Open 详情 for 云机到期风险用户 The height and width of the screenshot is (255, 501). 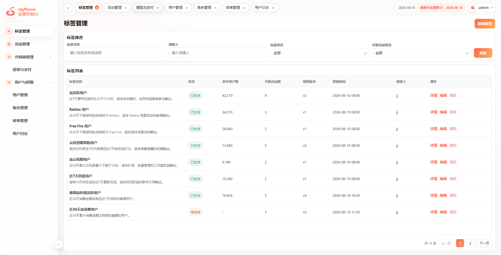tap(434, 145)
